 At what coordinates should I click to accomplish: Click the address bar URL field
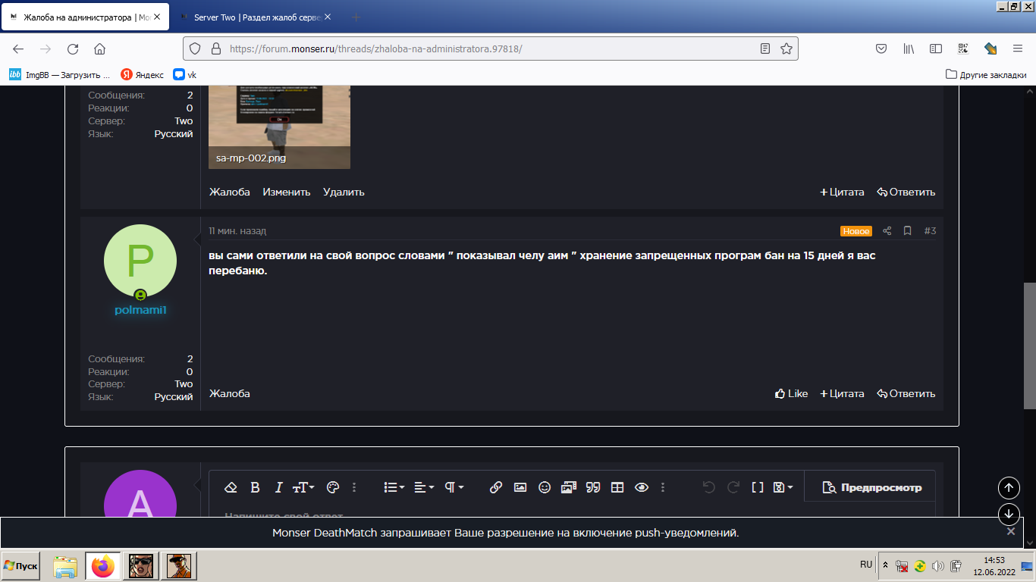tap(490, 48)
